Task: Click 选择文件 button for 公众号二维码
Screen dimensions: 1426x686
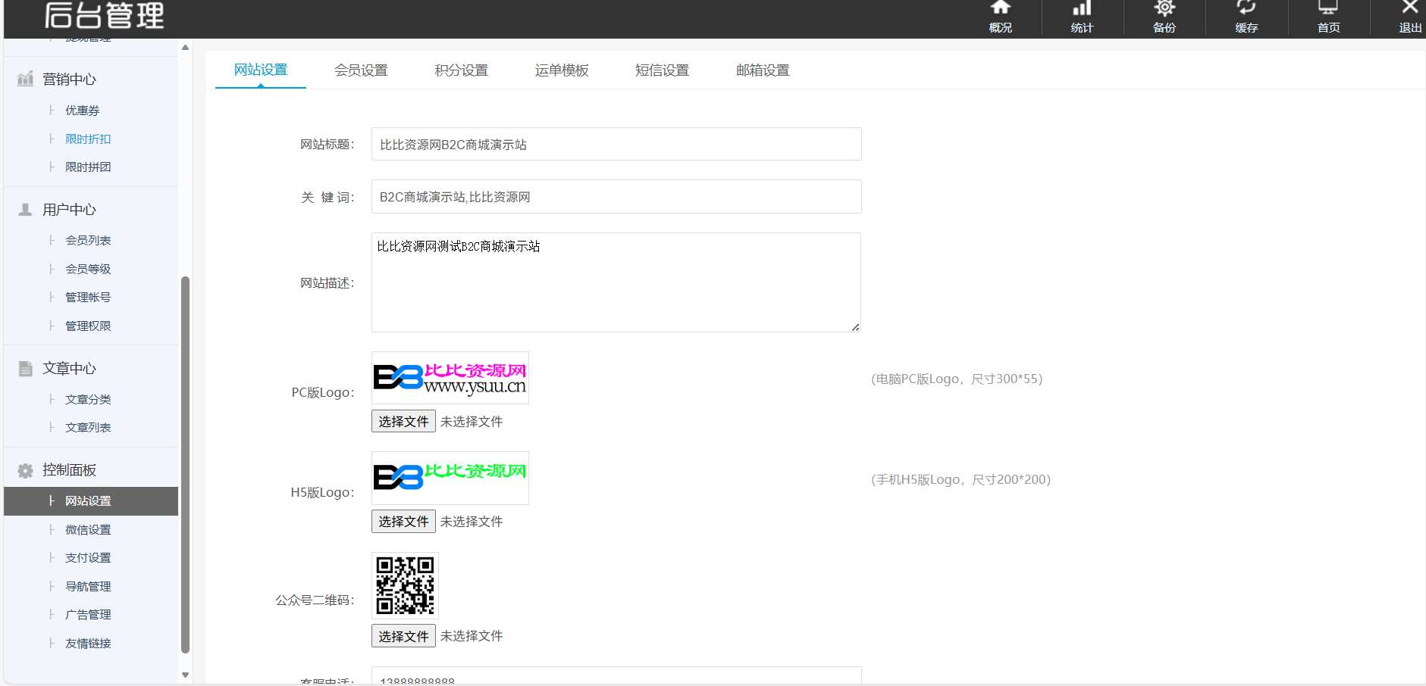Action: (x=403, y=636)
